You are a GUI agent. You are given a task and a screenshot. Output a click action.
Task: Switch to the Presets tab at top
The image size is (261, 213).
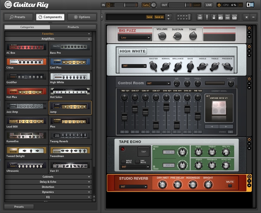[x=19, y=17]
